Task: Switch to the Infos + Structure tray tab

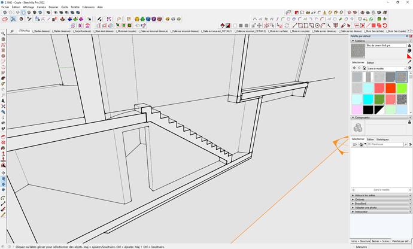Action: pyautogui.click(x=360, y=241)
